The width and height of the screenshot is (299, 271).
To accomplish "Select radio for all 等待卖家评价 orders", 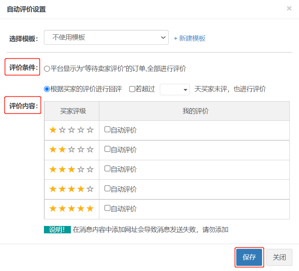I will click(x=47, y=69).
